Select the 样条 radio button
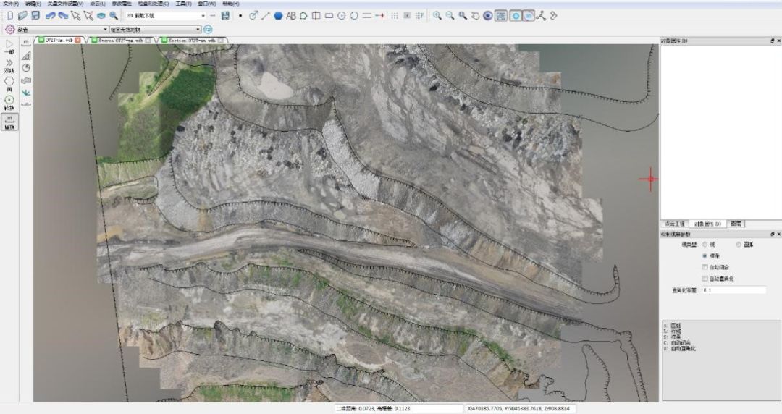Image resolution: width=782 pixels, height=414 pixels. pyautogui.click(x=705, y=255)
